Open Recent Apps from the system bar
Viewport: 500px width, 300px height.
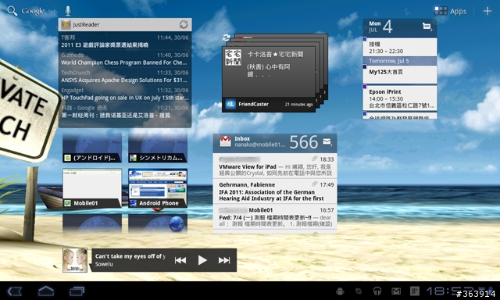(x=77, y=291)
